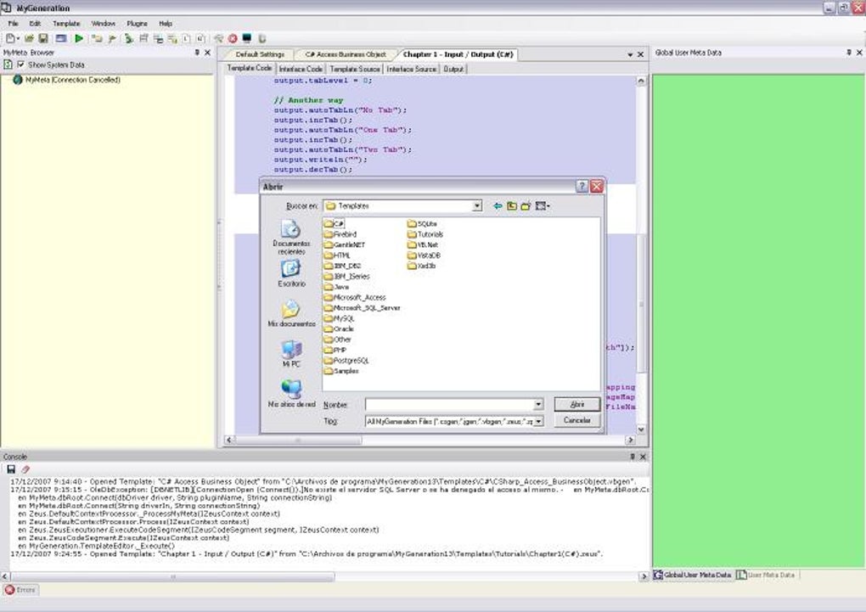866x612 pixels.
Task: Select the C# Access Business Object tab
Action: tap(346, 54)
